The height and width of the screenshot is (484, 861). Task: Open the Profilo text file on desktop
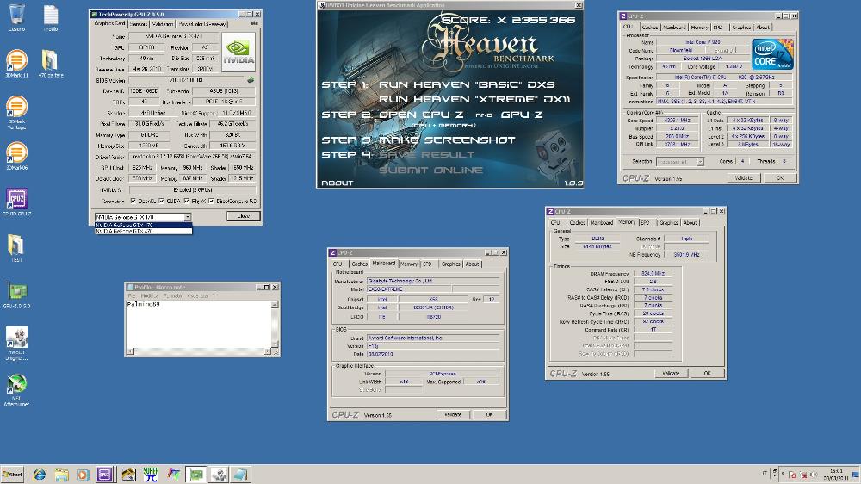[51, 17]
